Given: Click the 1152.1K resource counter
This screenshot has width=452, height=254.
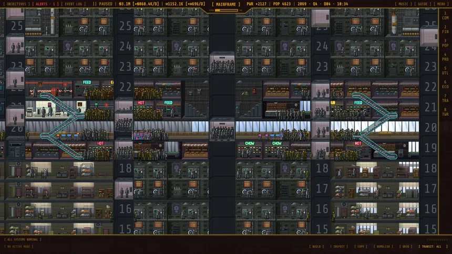Looking at the screenshot, I should [186, 4].
